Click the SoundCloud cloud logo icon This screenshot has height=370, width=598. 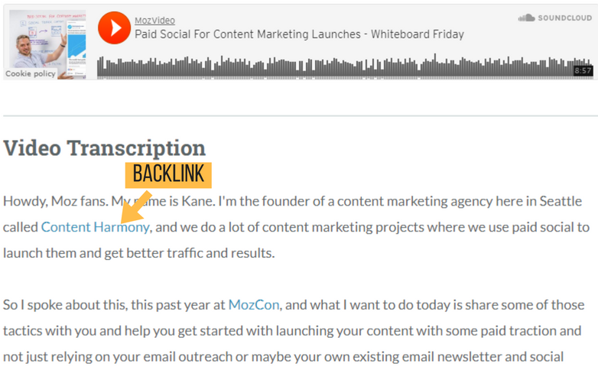(x=525, y=18)
